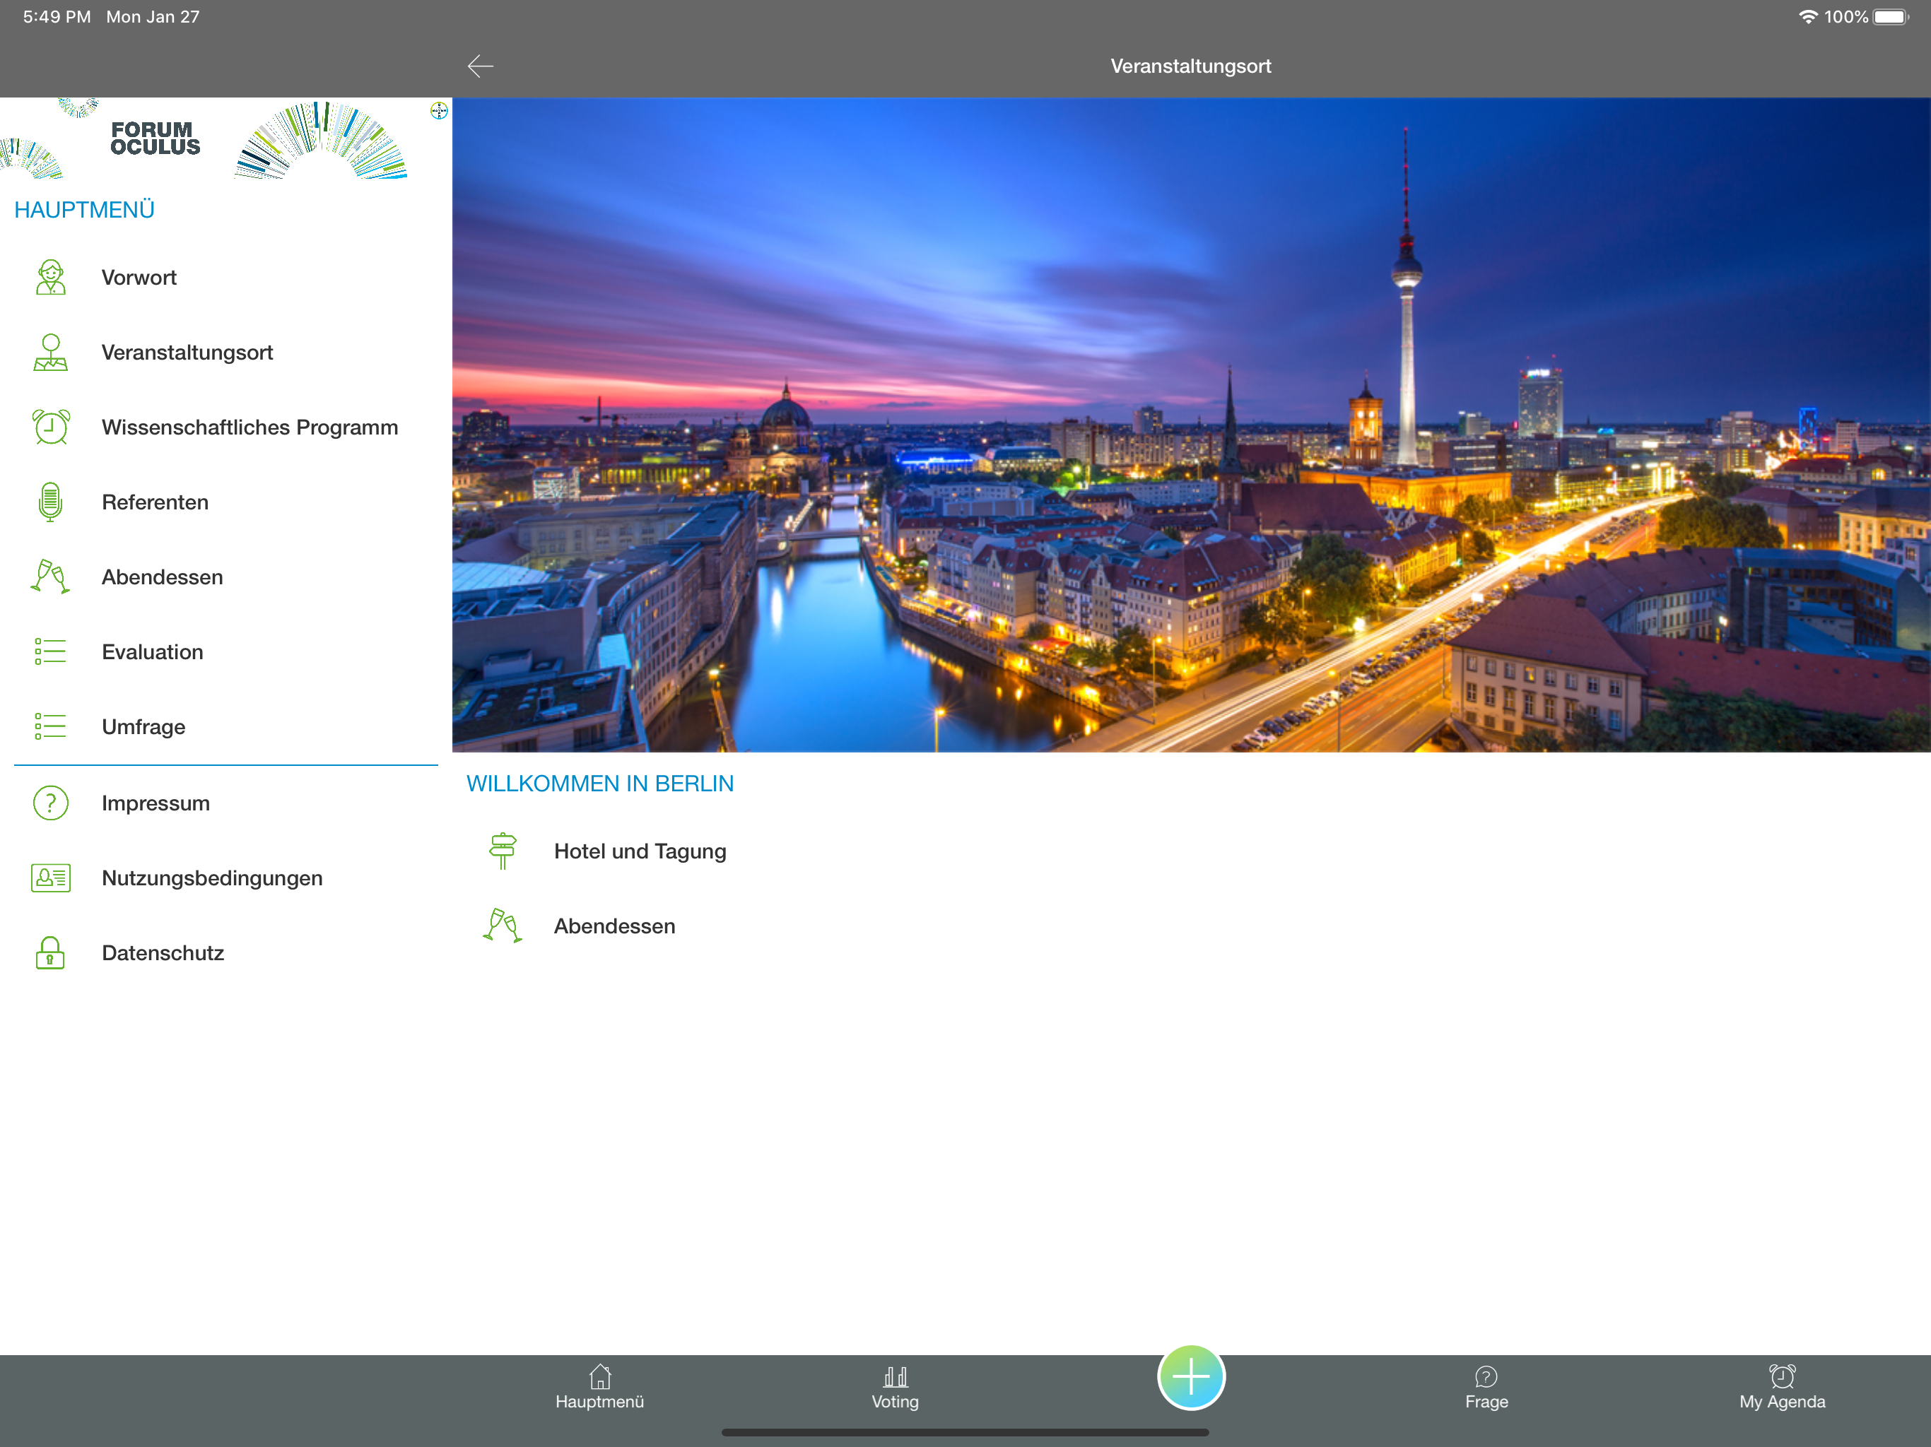The width and height of the screenshot is (1931, 1447).
Task: Open the Frage tab
Action: coord(1486,1388)
